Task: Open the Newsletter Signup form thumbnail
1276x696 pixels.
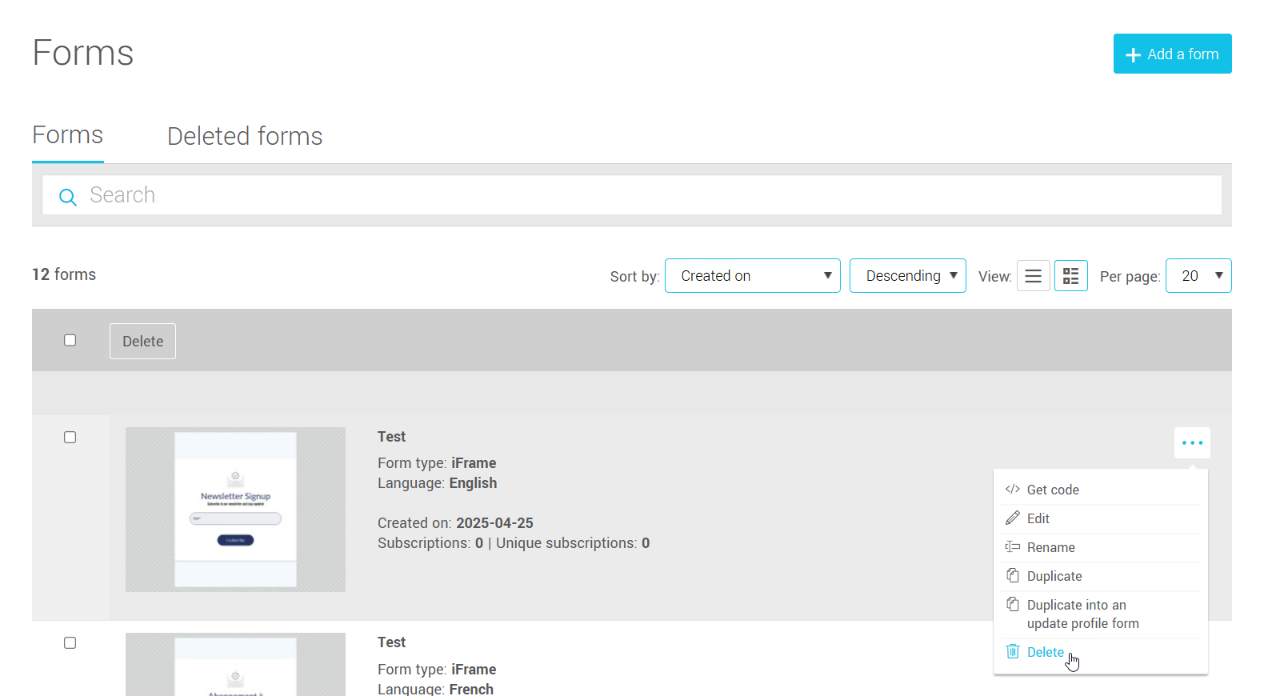Action: click(235, 510)
